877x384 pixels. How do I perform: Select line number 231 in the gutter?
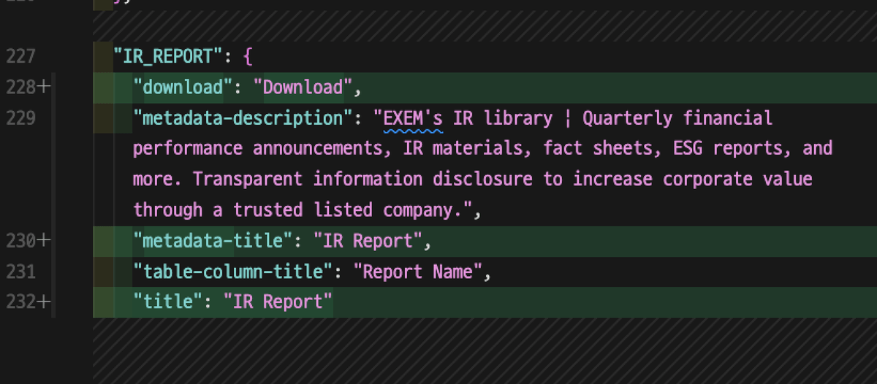(20, 272)
